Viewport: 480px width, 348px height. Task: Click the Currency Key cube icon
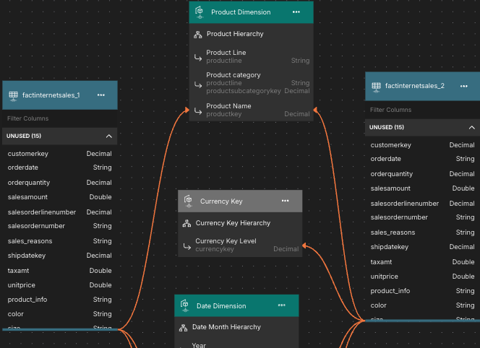tap(188, 201)
